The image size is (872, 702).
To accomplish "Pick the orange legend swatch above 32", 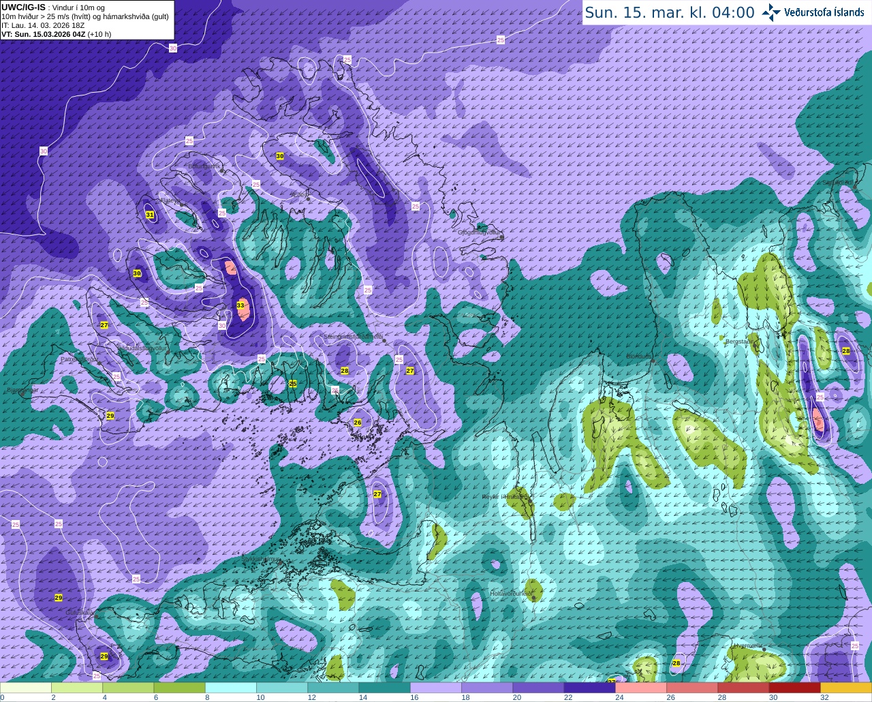I will coord(846,688).
